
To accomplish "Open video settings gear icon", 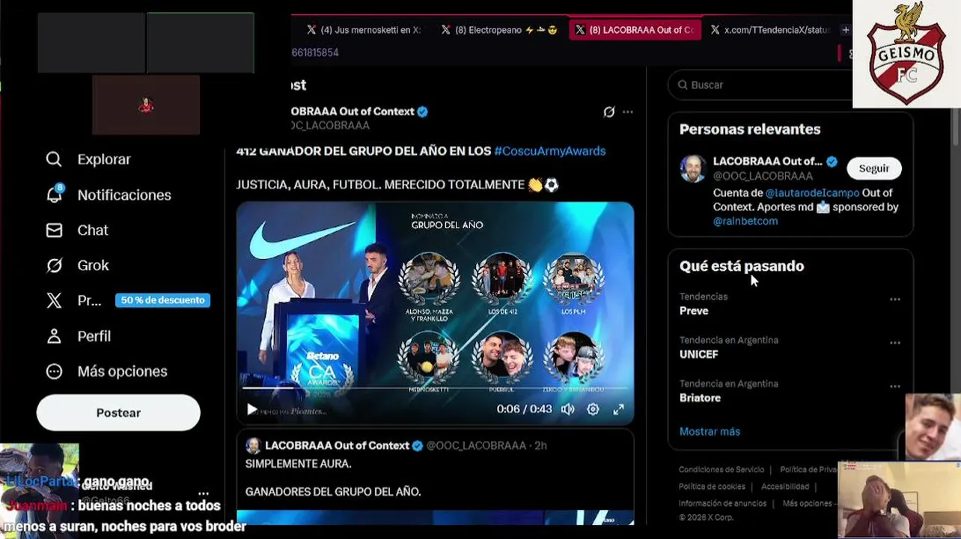I will tap(593, 409).
